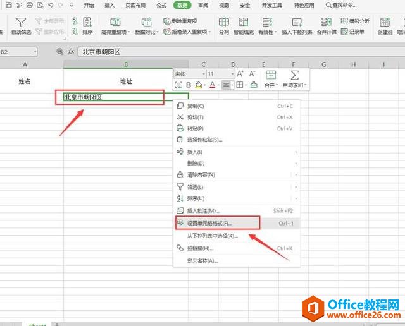Click the 删除重复项 button
This screenshot has width=405, height=326.
pyautogui.click(x=180, y=21)
